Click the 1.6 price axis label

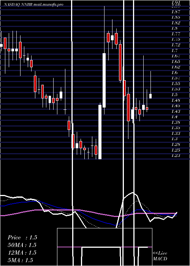pos(174,73)
